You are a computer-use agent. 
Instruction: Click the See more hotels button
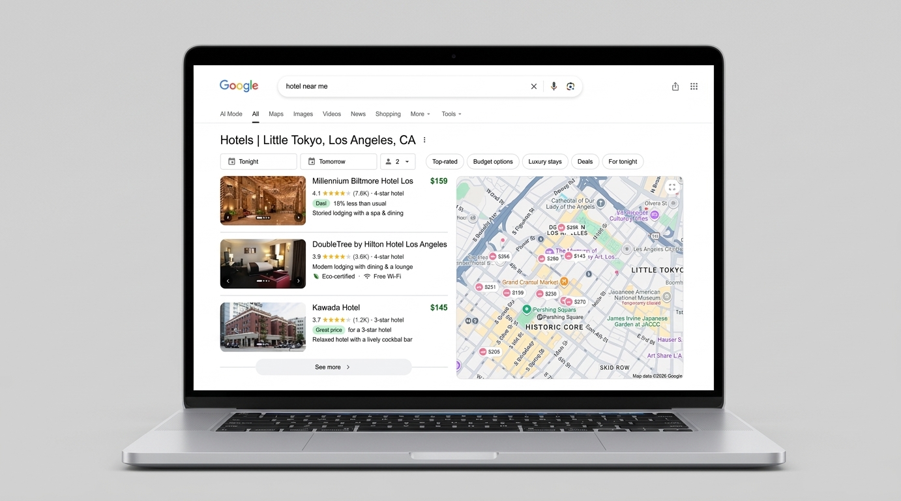point(334,367)
